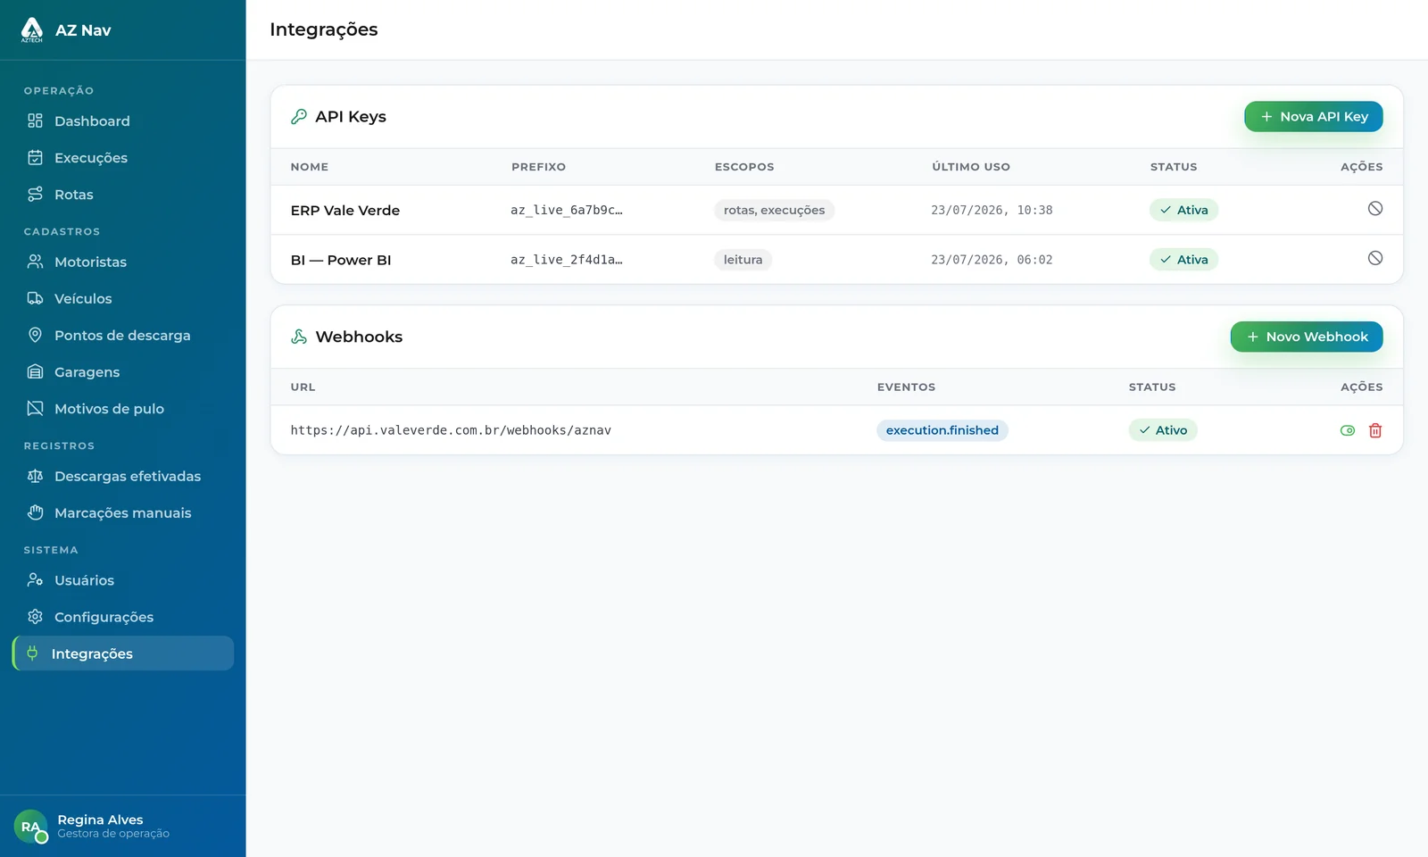Open Descargas efetivadas records
This screenshot has height=857, width=1428.
[x=123, y=476]
